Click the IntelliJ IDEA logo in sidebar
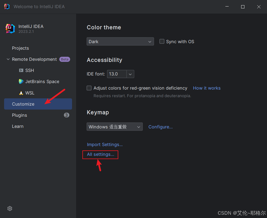The width and height of the screenshot is (267, 218). coord(10,29)
